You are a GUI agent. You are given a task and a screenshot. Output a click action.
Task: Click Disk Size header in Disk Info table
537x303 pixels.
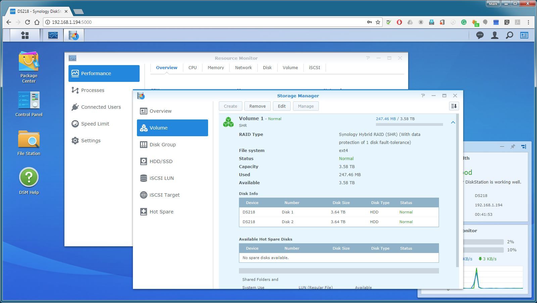(x=341, y=203)
